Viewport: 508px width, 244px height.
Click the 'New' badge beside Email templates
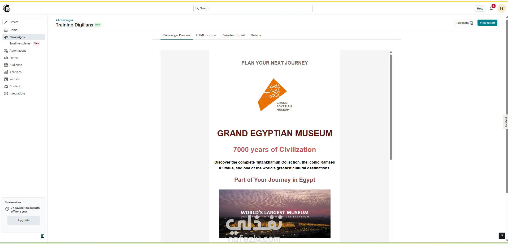click(36, 44)
